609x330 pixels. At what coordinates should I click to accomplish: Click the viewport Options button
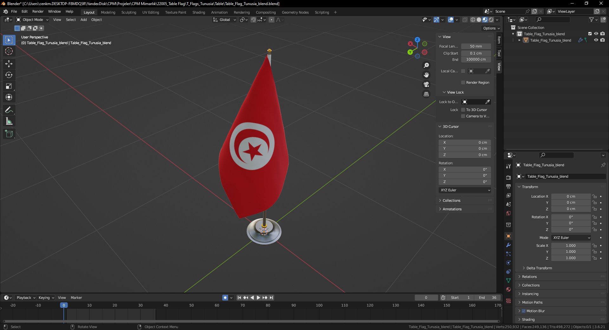[491, 28]
